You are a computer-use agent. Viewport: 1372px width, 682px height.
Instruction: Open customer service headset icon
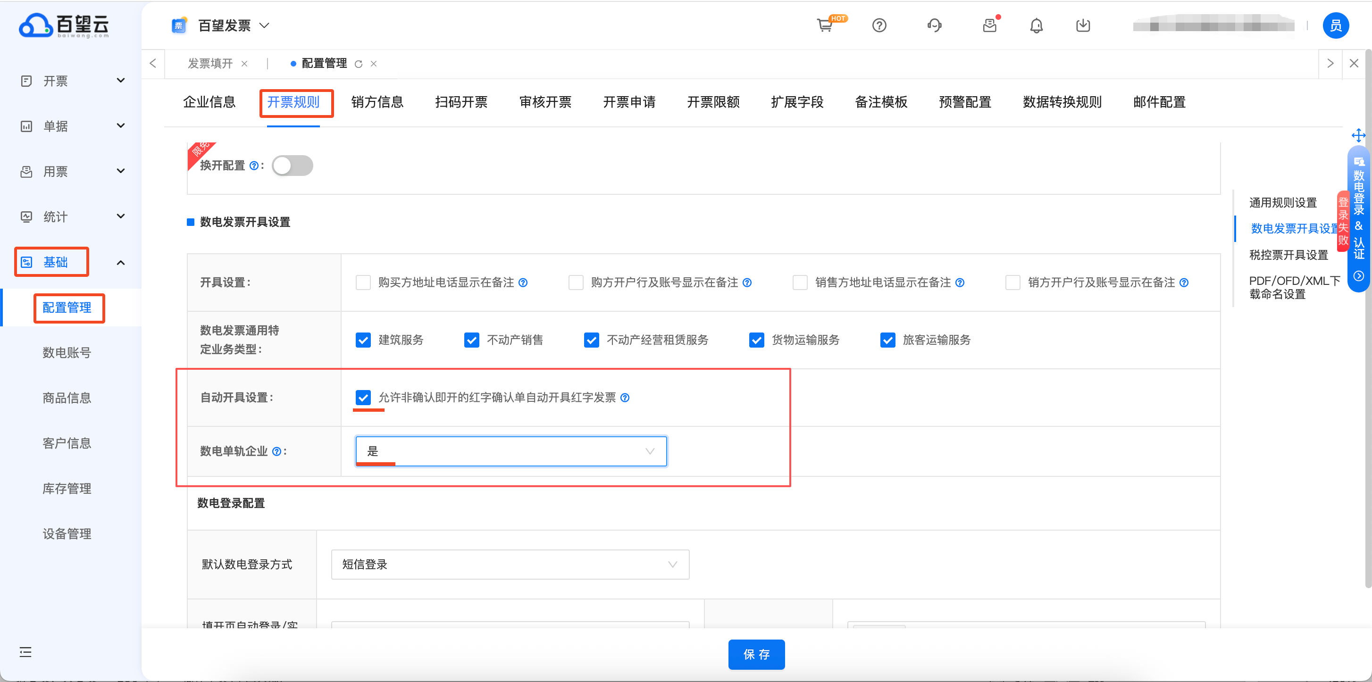(x=934, y=25)
